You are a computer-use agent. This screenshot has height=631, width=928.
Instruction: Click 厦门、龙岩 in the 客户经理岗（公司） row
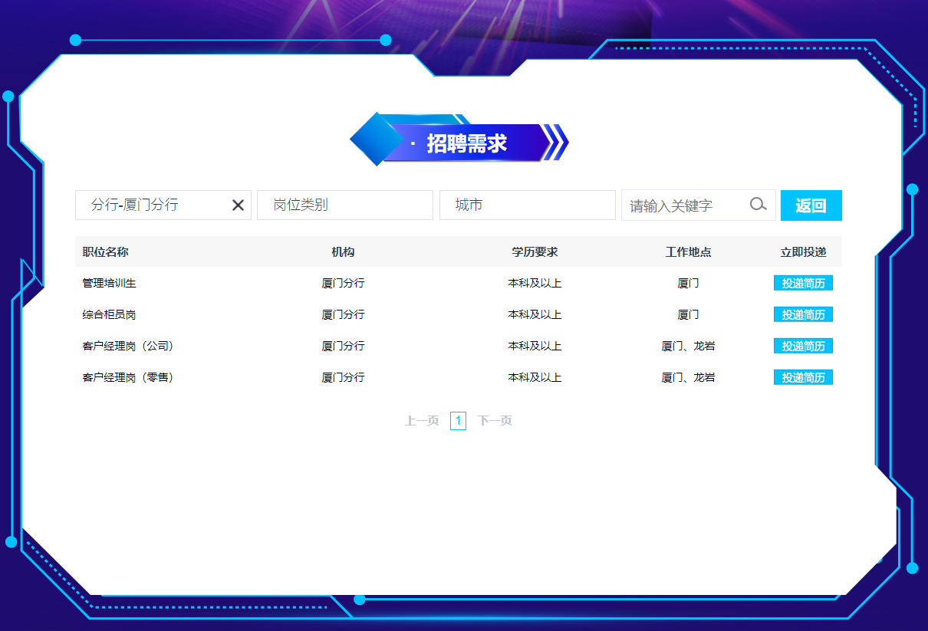[688, 346]
